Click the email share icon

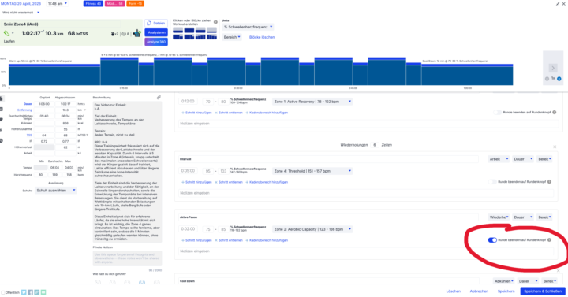tap(43, 292)
